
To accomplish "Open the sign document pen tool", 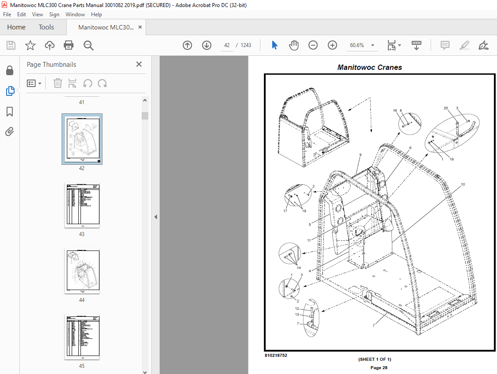I will 483,45.
